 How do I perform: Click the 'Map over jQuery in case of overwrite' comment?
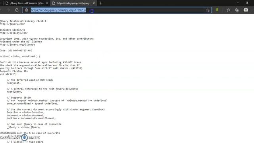click(x=34, y=124)
